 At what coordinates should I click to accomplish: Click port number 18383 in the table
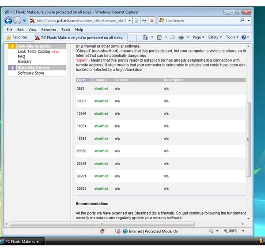[x=81, y=139]
